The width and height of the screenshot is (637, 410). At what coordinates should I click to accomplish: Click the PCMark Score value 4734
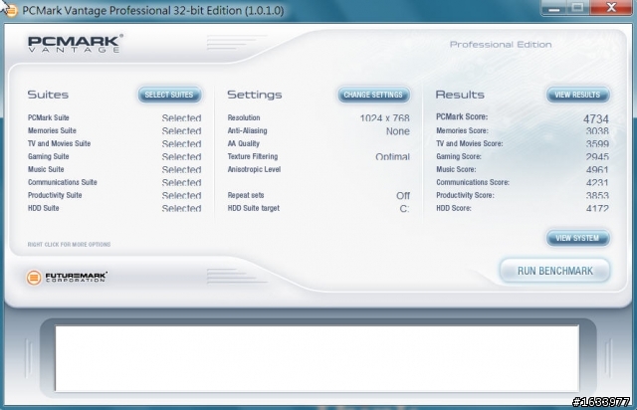596,119
